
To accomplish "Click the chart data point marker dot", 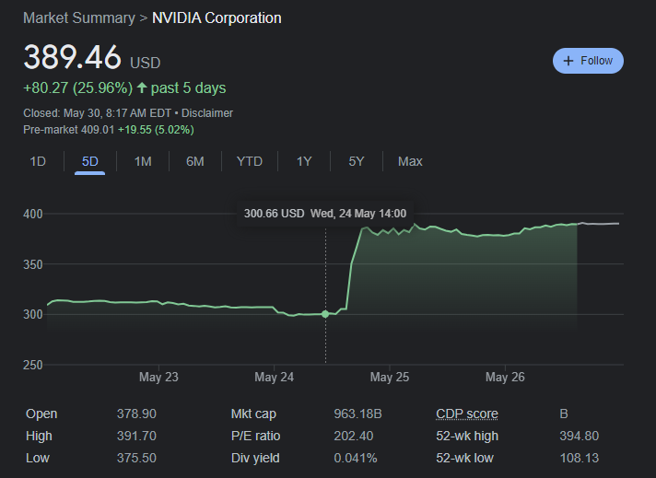I will (x=325, y=314).
